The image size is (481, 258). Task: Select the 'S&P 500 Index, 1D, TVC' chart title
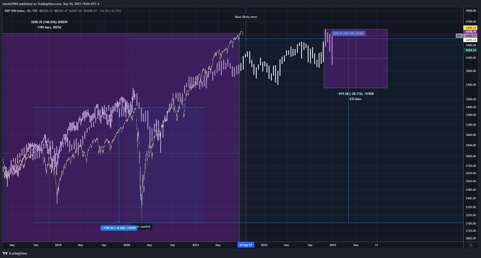point(21,11)
